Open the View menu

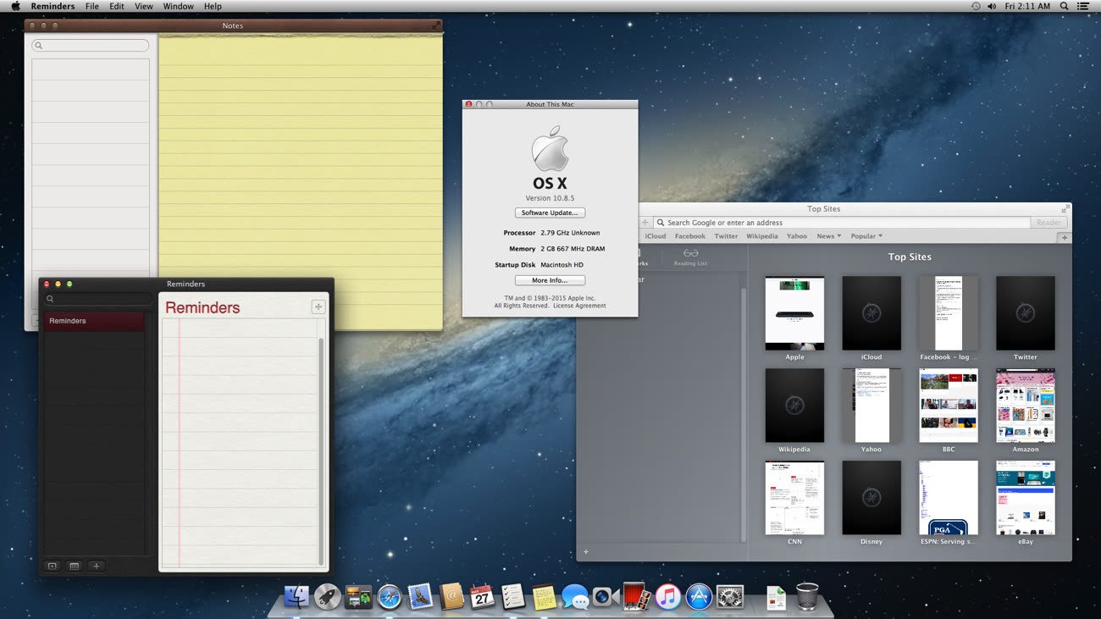tap(144, 6)
